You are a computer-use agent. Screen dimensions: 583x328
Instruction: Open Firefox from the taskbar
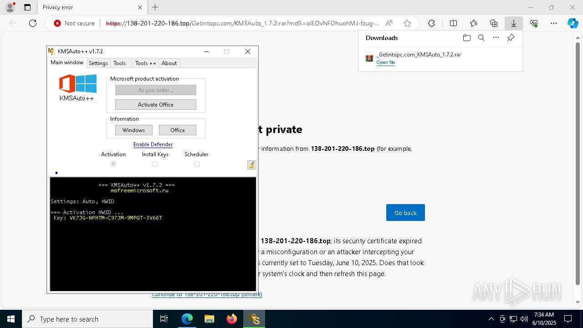[x=232, y=319]
